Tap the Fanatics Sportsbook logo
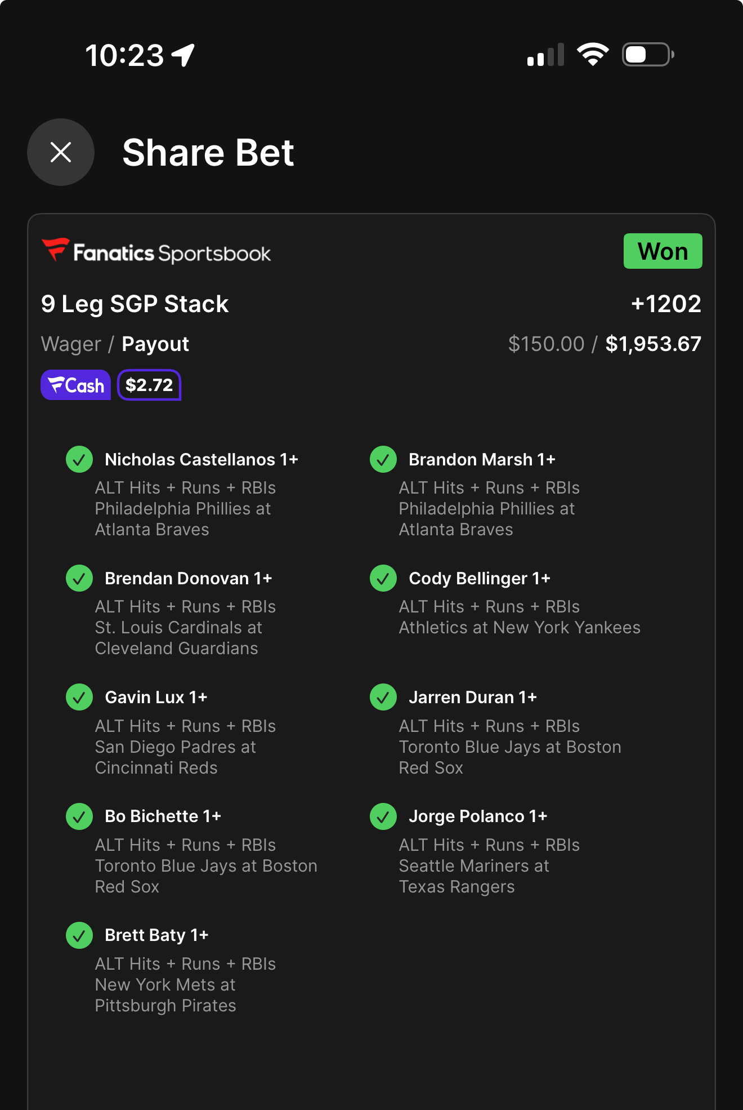Viewport: 743px width, 1110px height. click(x=156, y=251)
